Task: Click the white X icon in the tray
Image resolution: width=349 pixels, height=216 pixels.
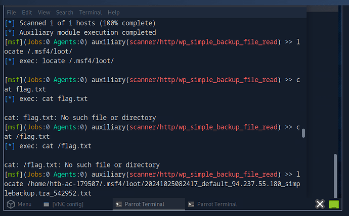Action: pos(320,204)
